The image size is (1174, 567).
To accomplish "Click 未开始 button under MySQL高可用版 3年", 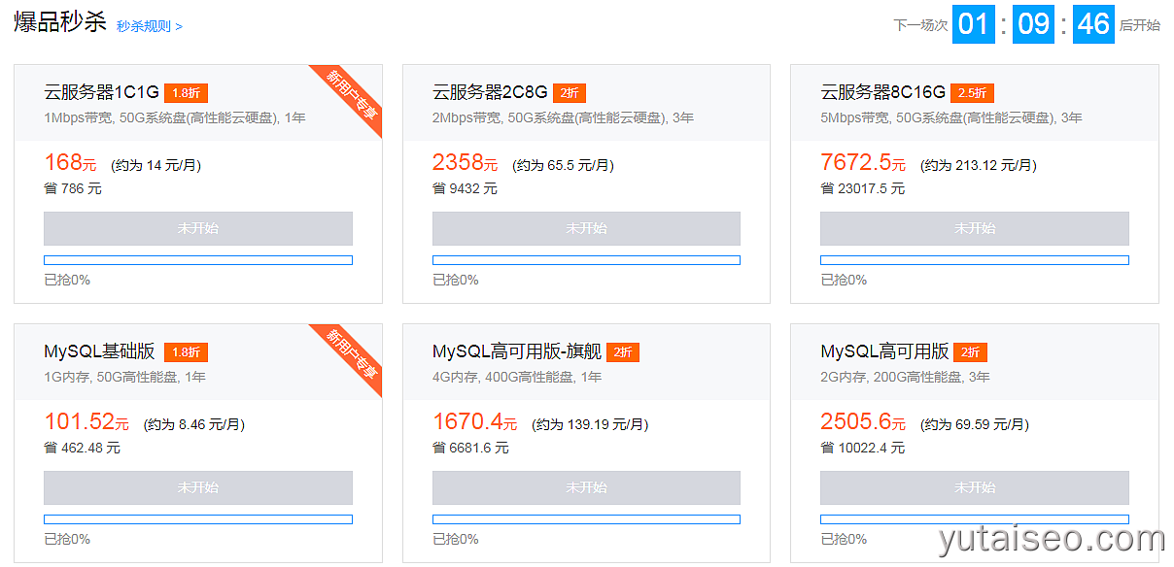I will pos(975,487).
